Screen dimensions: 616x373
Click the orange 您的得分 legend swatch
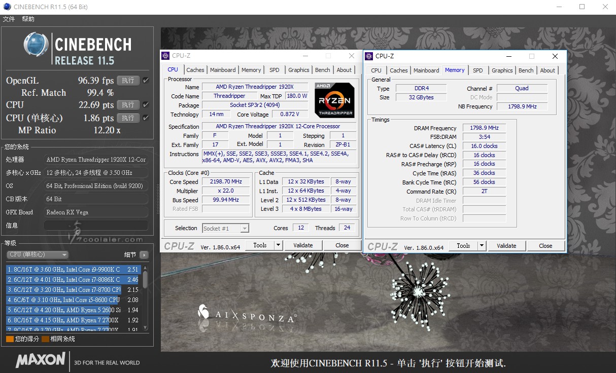pyautogui.click(x=10, y=339)
